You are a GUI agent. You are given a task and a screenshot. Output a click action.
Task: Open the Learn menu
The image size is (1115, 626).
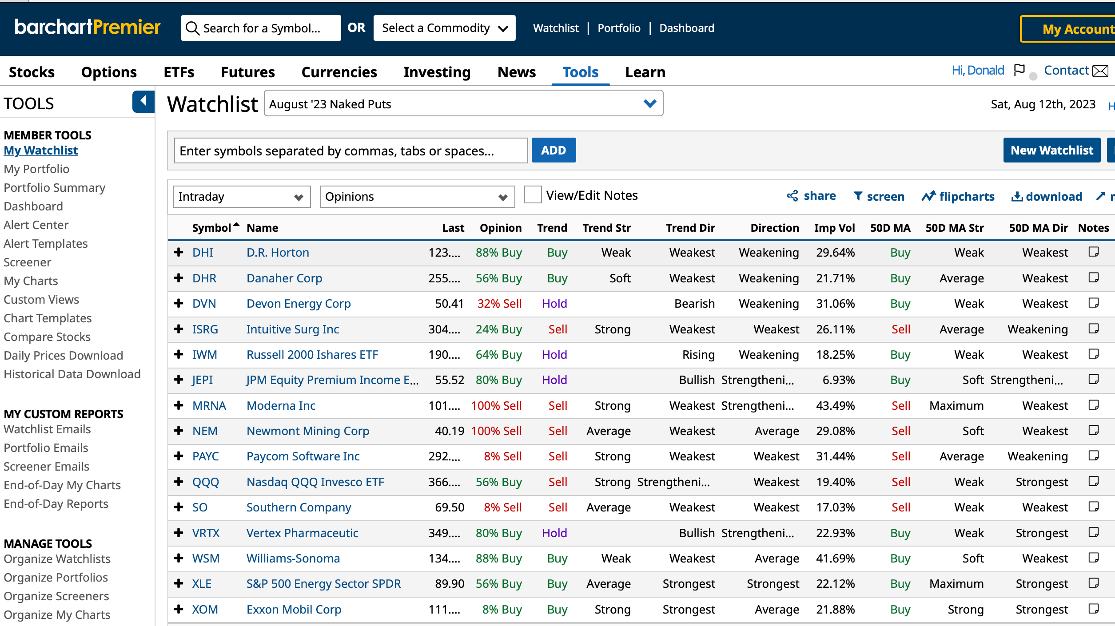point(645,72)
